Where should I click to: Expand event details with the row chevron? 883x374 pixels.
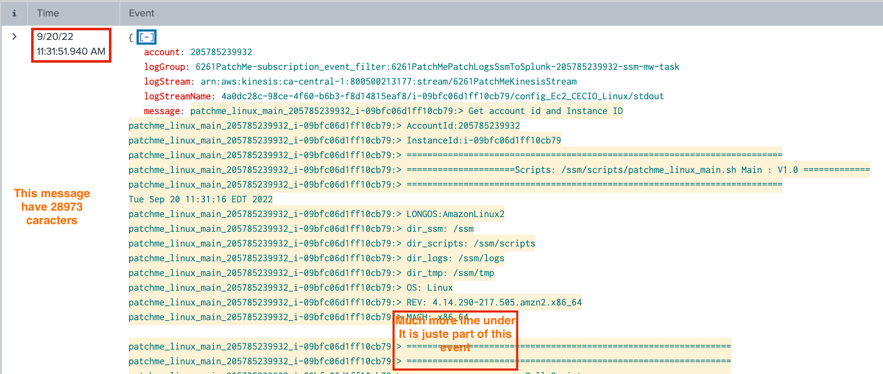[x=14, y=37]
